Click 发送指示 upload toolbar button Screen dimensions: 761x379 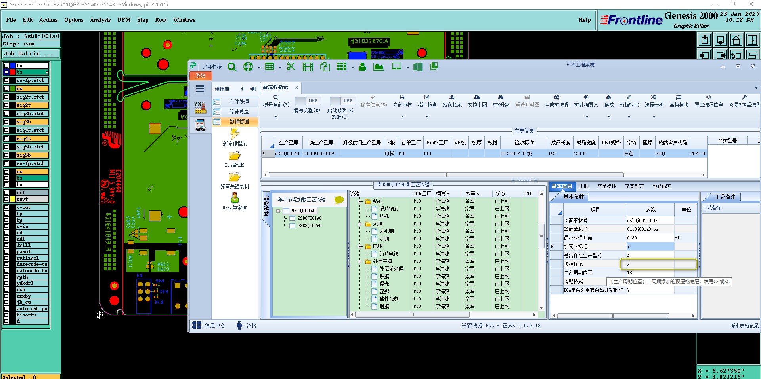click(x=452, y=101)
